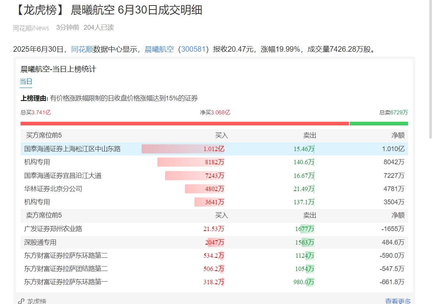
Task: Click sell amount 137.1万
Action: pyautogui.click(x=304, y=202)
